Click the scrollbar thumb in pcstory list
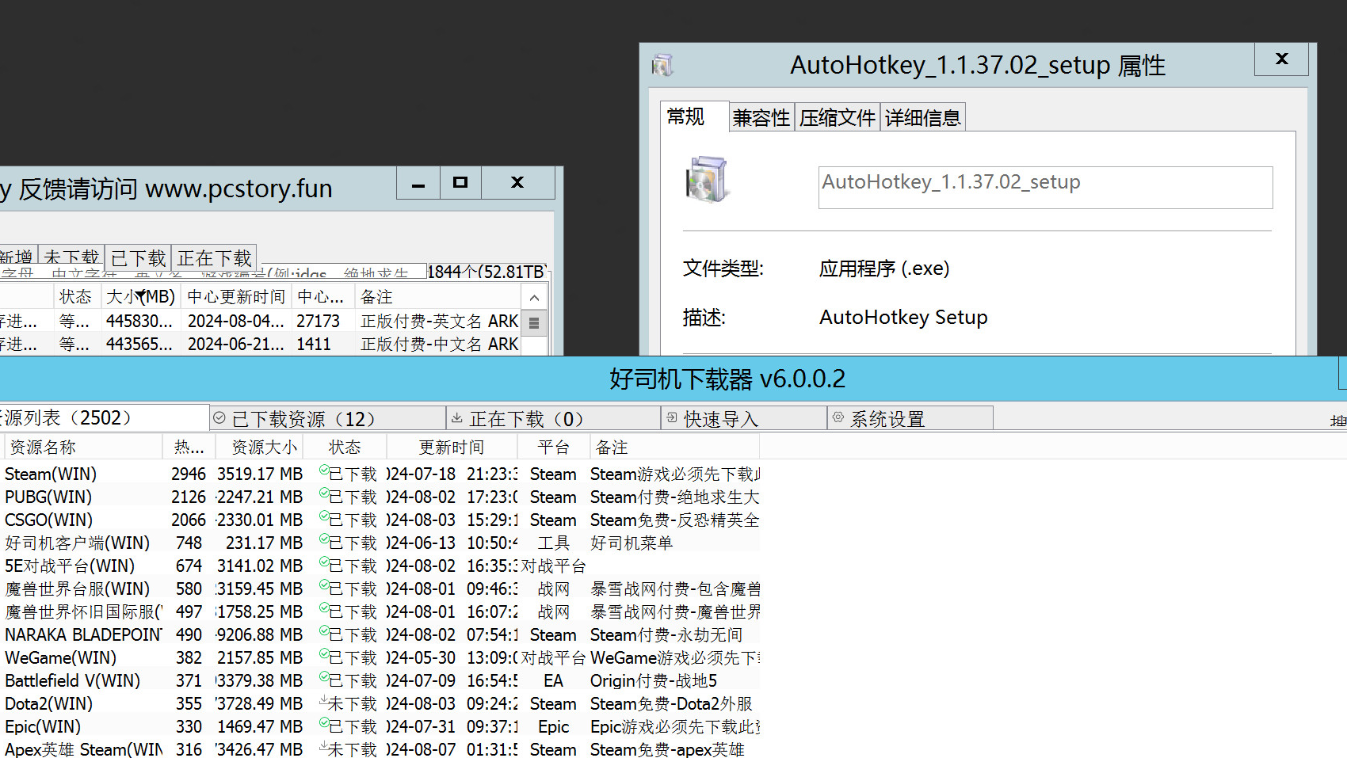1347x758 pixels. pos(534,323)
